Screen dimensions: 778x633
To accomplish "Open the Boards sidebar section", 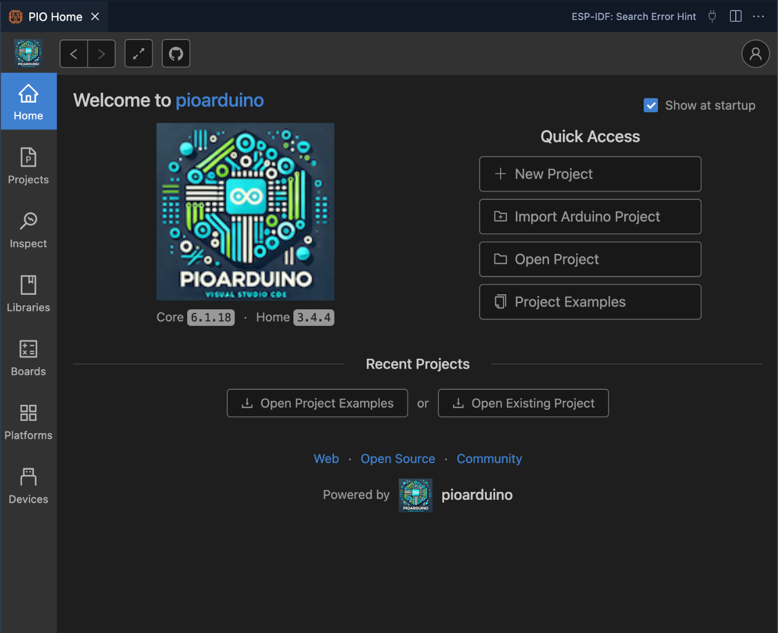I will (28, 357).
